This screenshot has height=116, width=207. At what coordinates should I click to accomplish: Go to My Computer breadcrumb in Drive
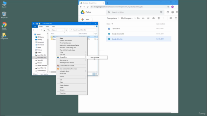tap(127, 18)
